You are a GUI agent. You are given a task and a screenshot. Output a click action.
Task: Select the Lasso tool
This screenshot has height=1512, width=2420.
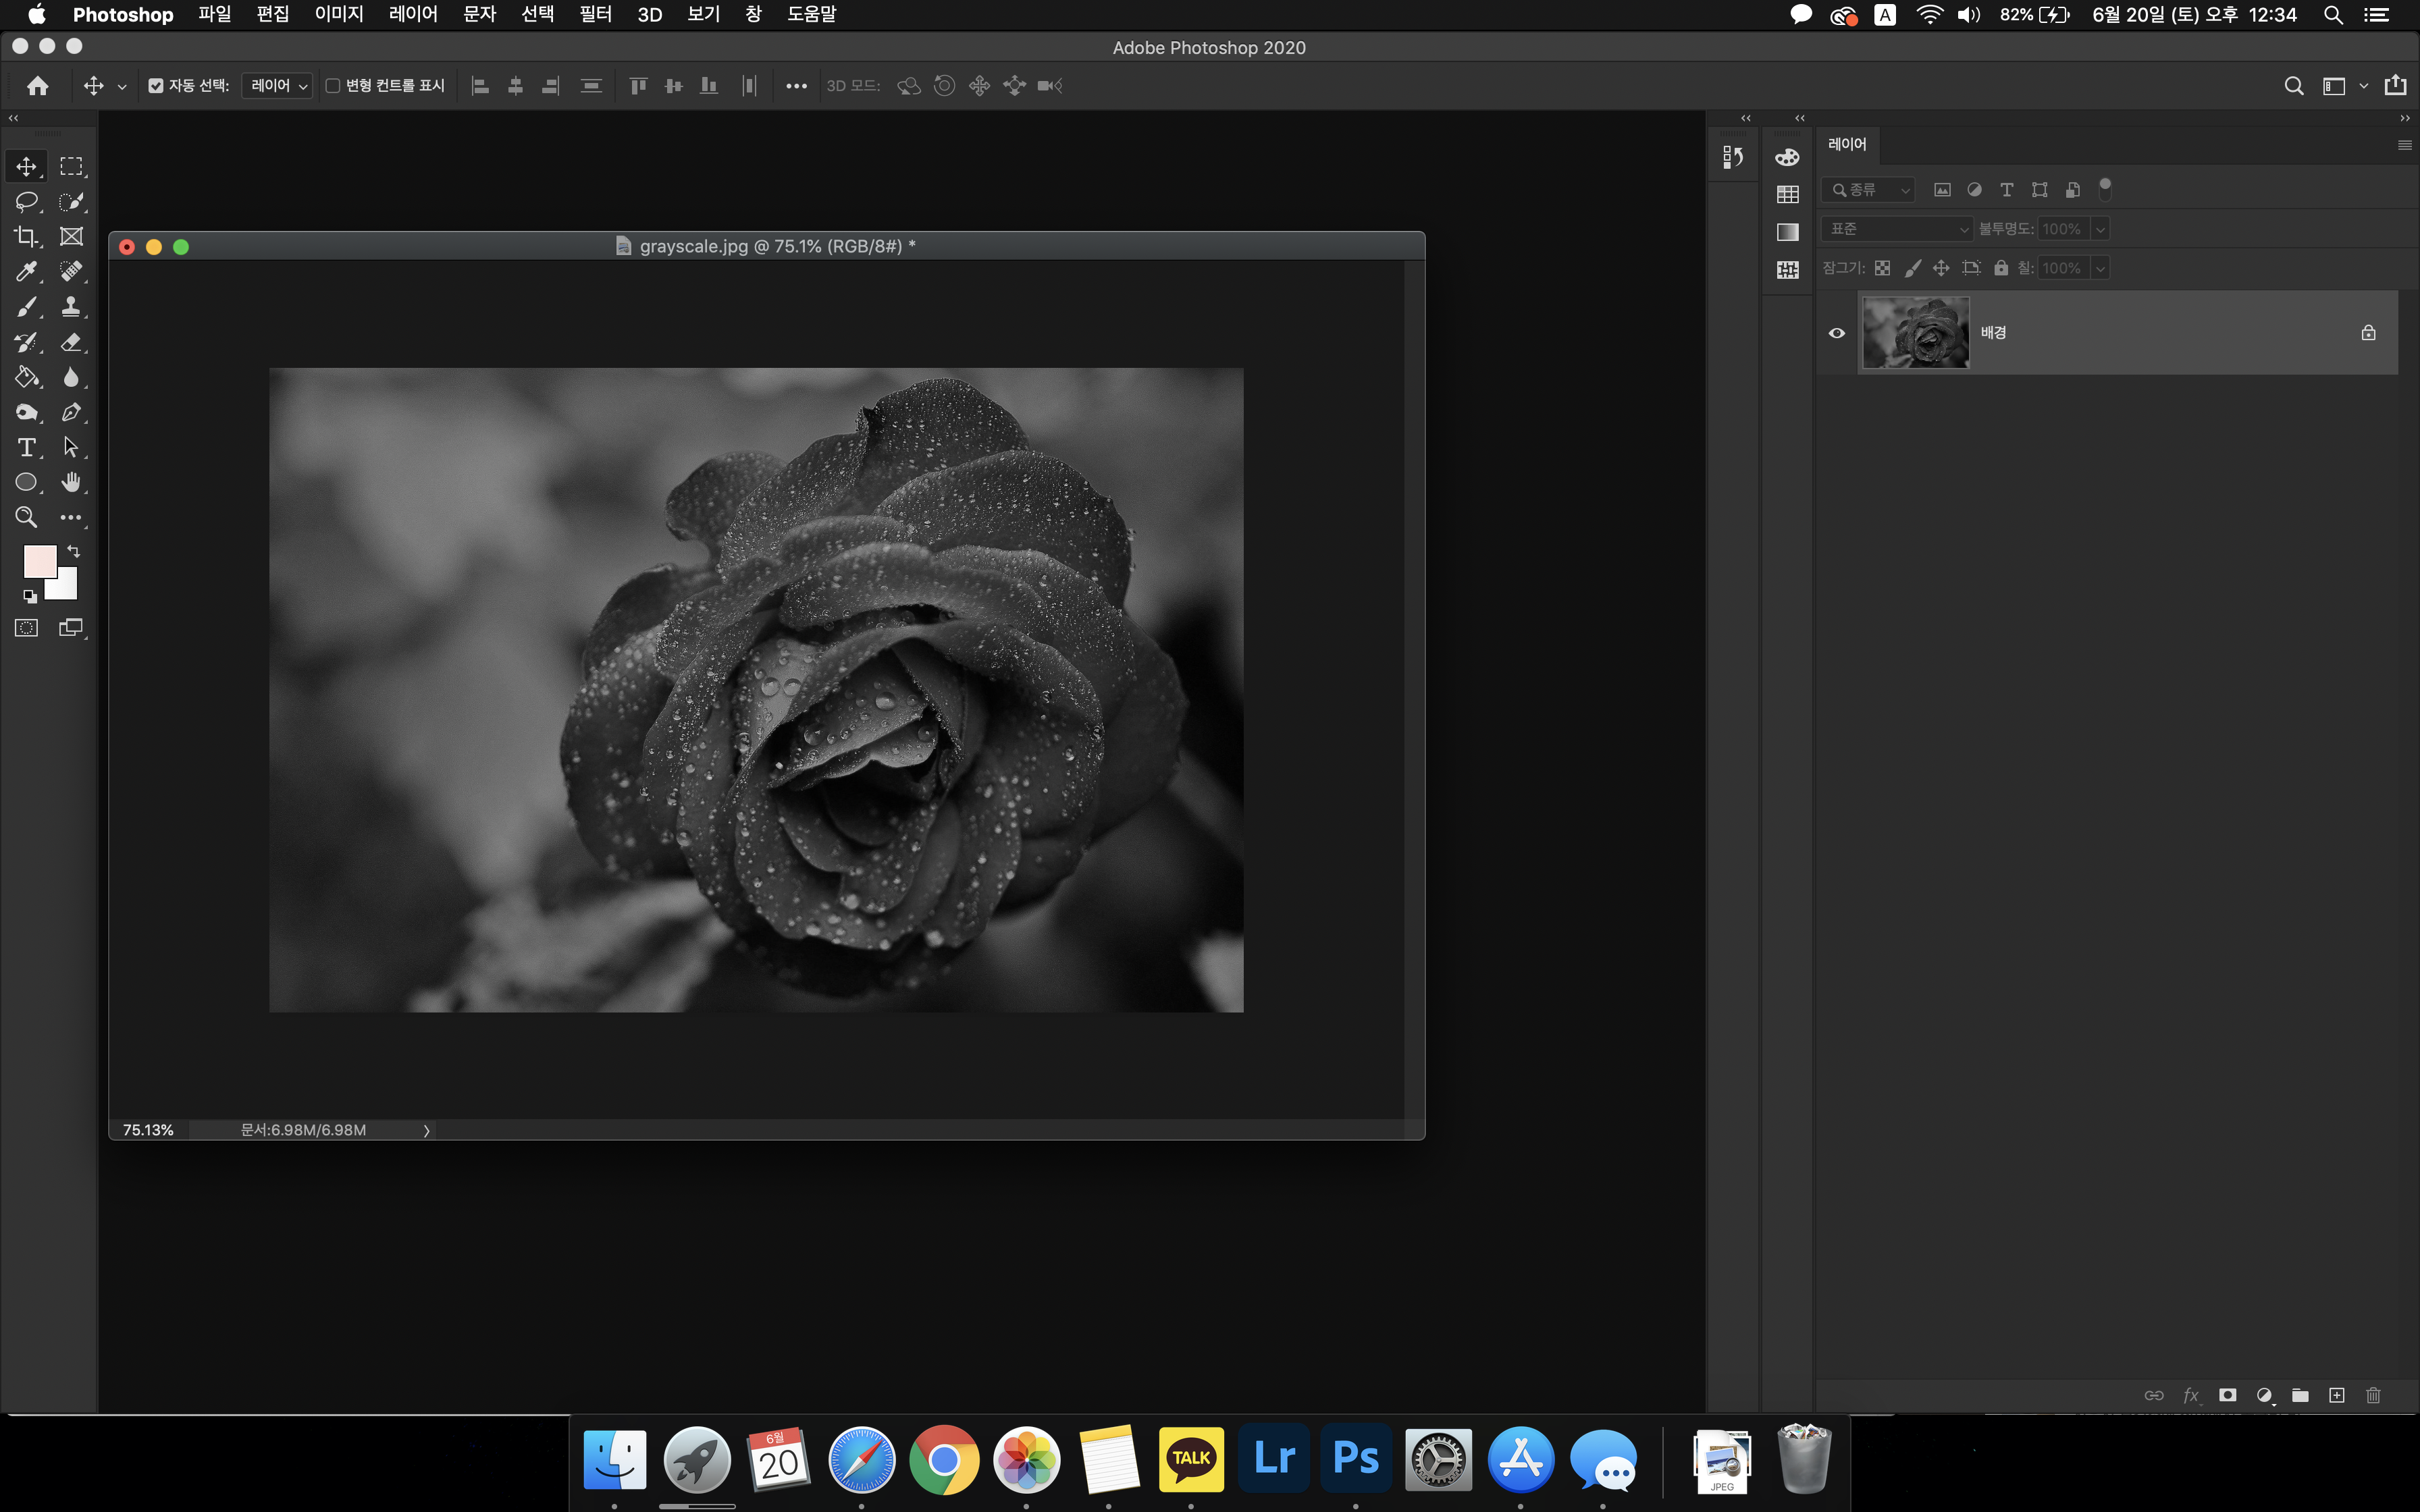coord(26,201)
